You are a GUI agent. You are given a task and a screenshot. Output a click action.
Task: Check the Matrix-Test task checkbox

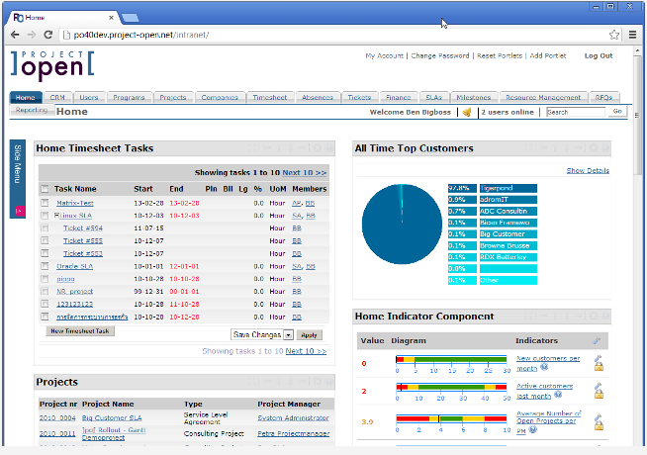(x=45, y=203)
